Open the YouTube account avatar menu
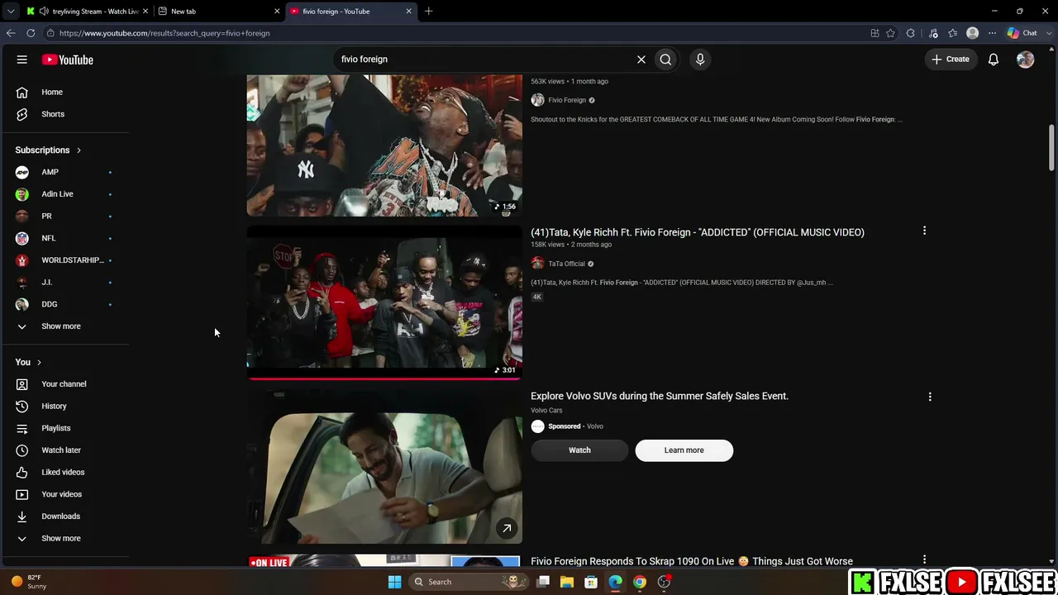This screenshot has width=1058, height=595. (1025, 59)
